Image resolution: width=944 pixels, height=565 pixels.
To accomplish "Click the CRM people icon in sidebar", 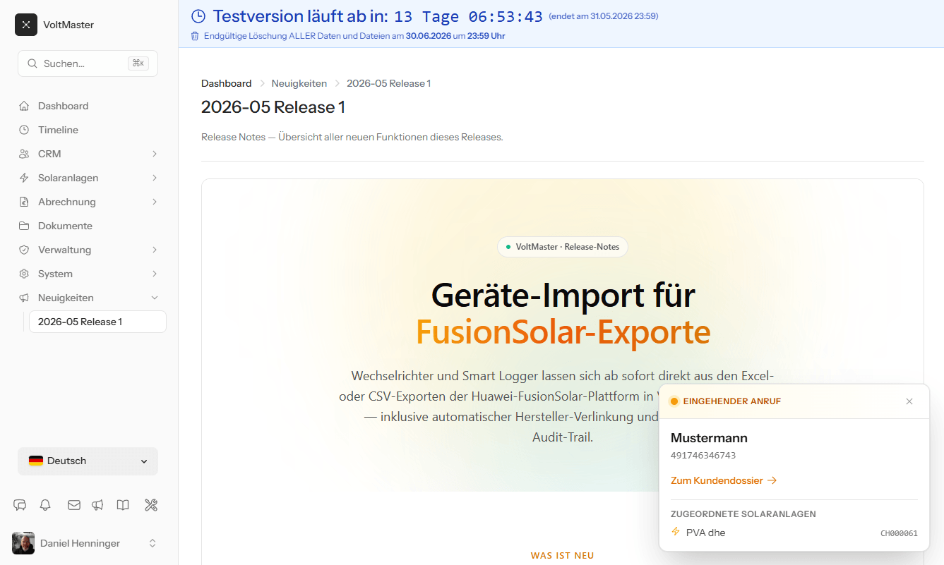I will pos(24,154).
